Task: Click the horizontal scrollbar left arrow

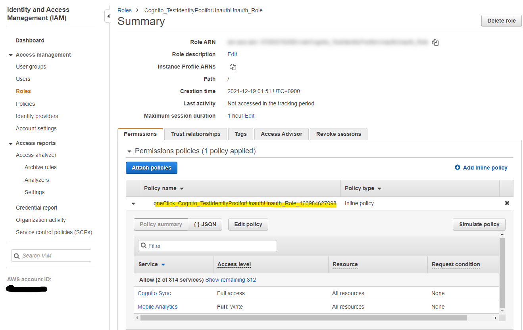Action: pos(137,318)
